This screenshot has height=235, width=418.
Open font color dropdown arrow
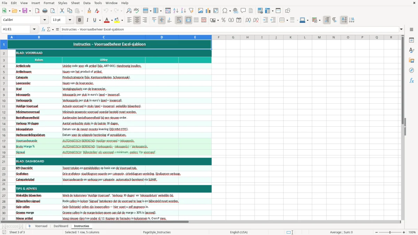pos(113,20)
